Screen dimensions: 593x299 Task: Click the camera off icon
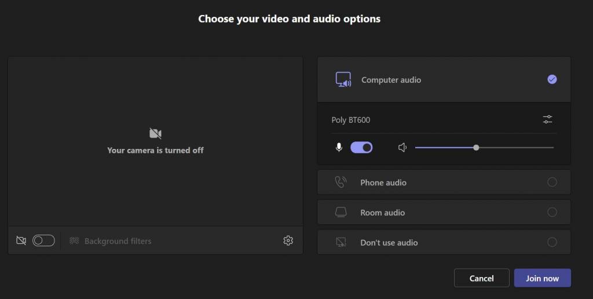[21, 240]
